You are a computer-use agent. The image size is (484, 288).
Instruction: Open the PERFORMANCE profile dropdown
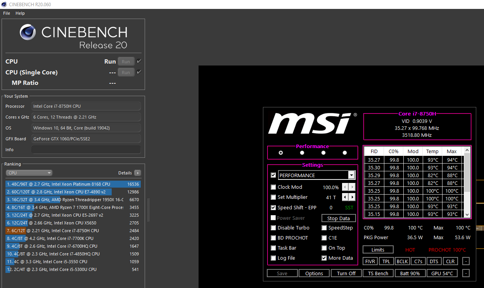click(x=351, y=175)
